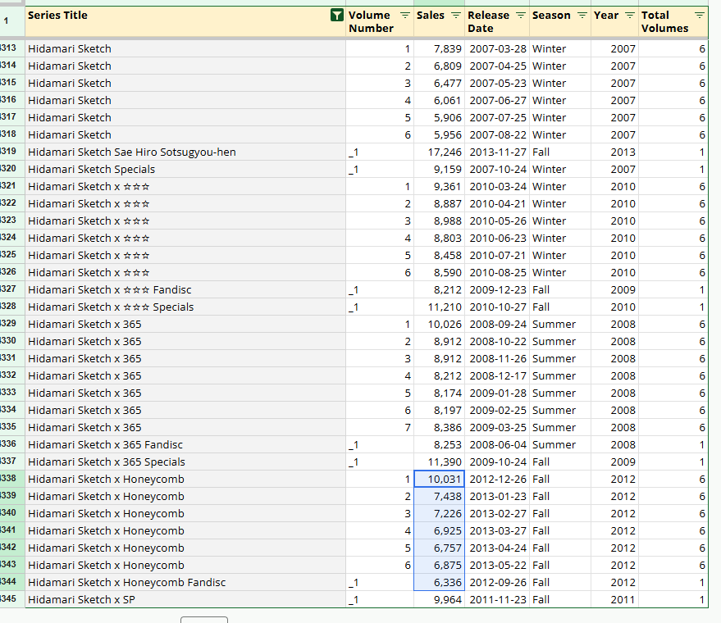Image resolution: width=721 pixels, height=623 pixels.
Task: Select the Year cell 2013
Action: tap(615, 152)
